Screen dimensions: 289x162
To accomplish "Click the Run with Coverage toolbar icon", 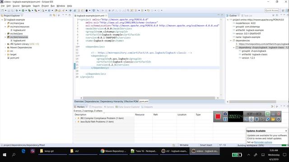I will pos(29,10).
